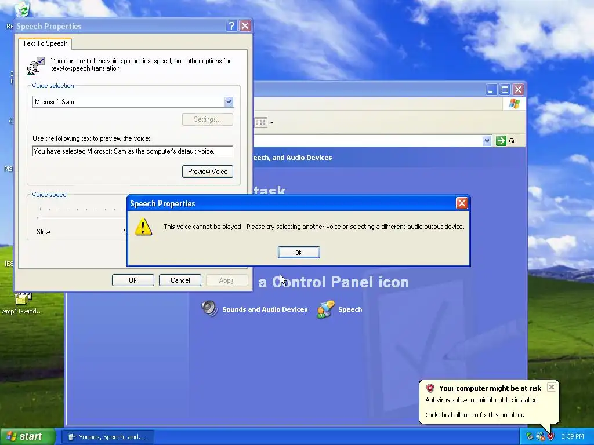Viewport: 594px width, 445px height.
Task: Click the Preview Voice button
Action: 207,172
